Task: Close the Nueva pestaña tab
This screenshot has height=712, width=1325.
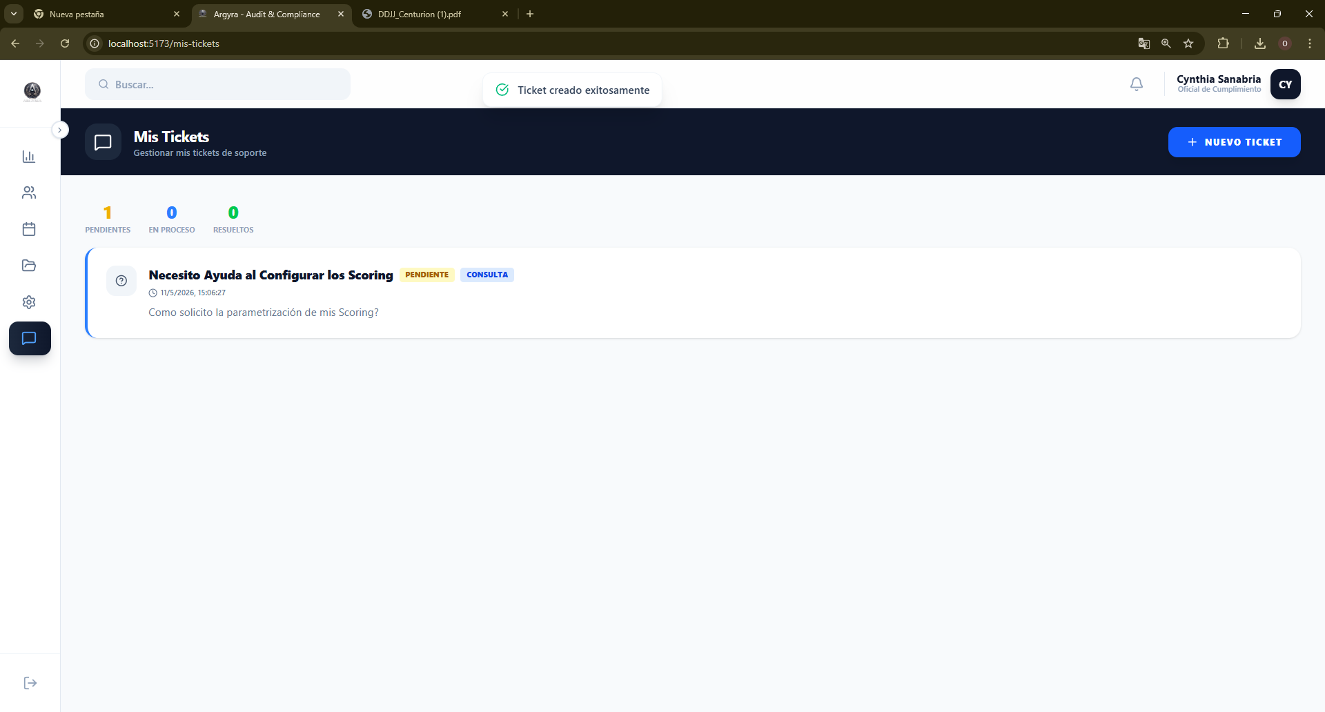Action: (177, 14)
